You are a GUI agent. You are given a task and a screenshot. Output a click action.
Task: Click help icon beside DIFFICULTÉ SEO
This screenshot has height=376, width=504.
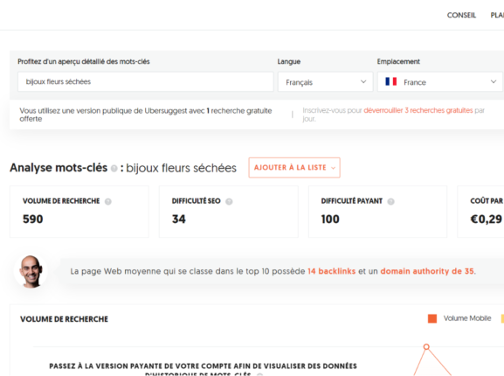tap(229, 202)
